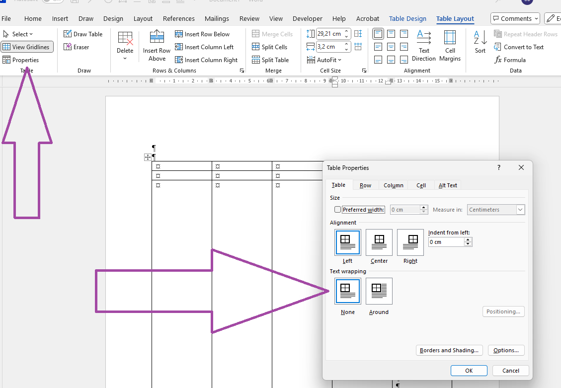Click the Formula fx button
This screenshot has height=388, width=561.
point(510,60)
